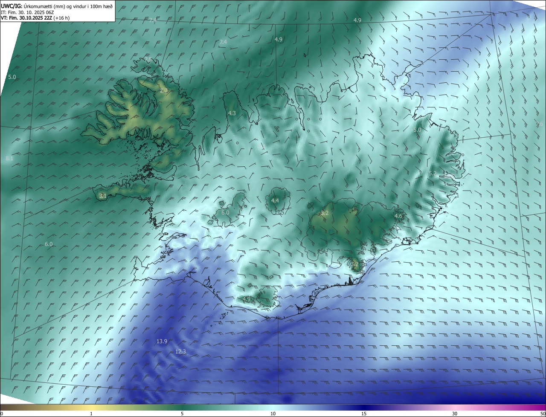Click the 7.5 value label on the map
Screen dimensions: 546x417
(x=148, y=59)
